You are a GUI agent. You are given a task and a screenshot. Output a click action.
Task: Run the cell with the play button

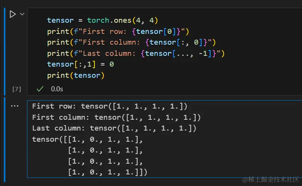tap(12, 14)
